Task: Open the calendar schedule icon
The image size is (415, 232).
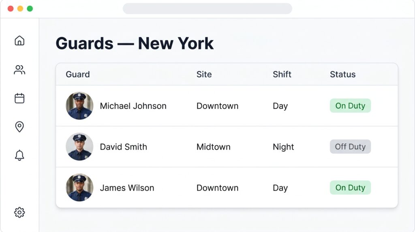Action: pos(19,98)
